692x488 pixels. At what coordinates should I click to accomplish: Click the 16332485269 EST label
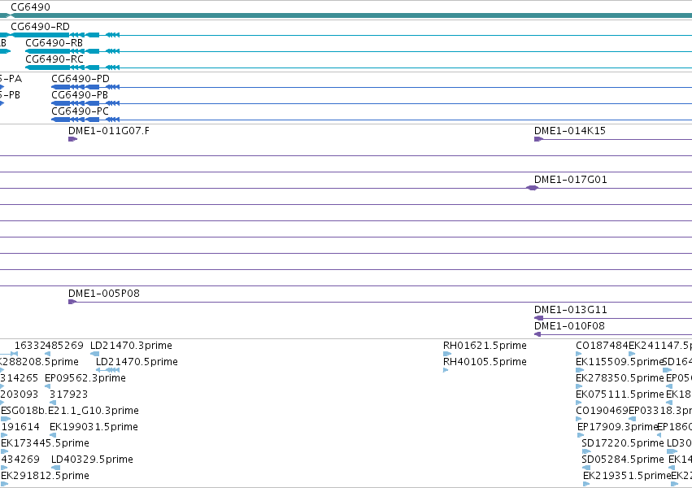pyautogui.click(x=49, y=346)
